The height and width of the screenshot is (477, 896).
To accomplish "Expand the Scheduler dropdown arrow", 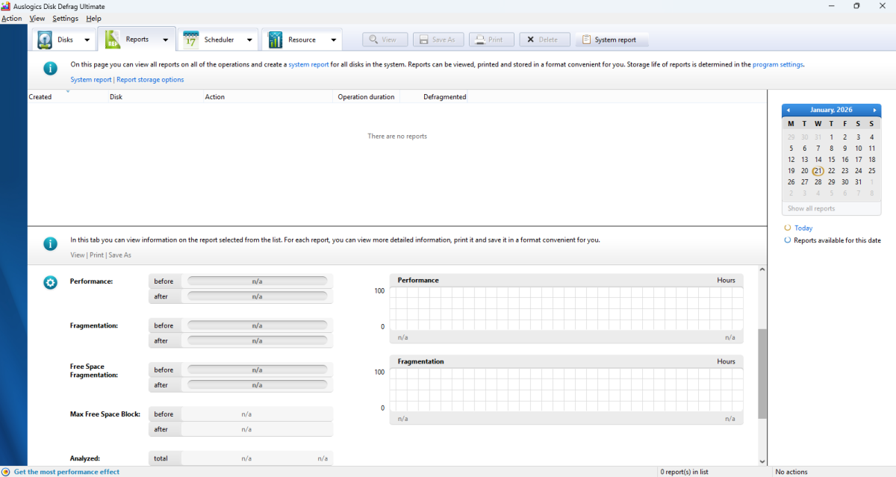I will tap(249, 40).
